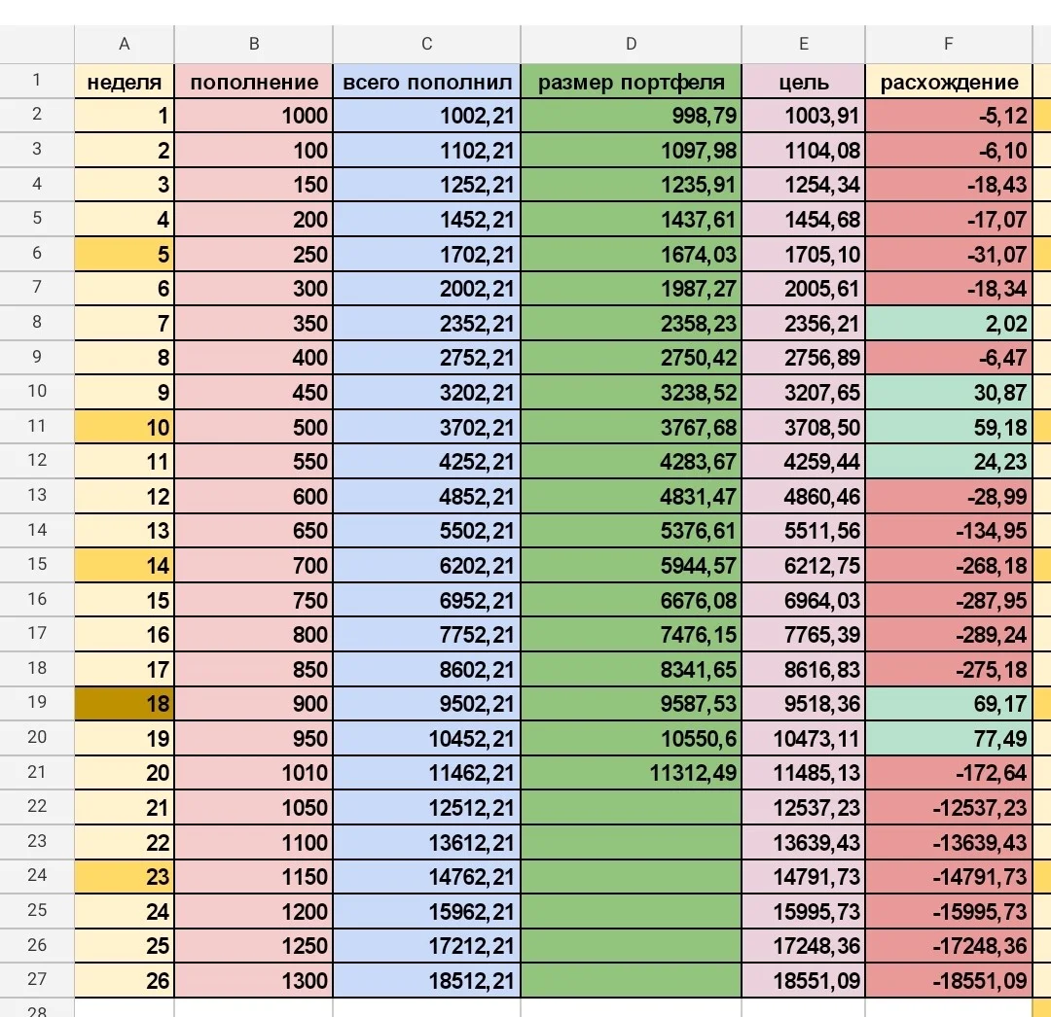Select the cell containing 11312,49

pos(631,773)
